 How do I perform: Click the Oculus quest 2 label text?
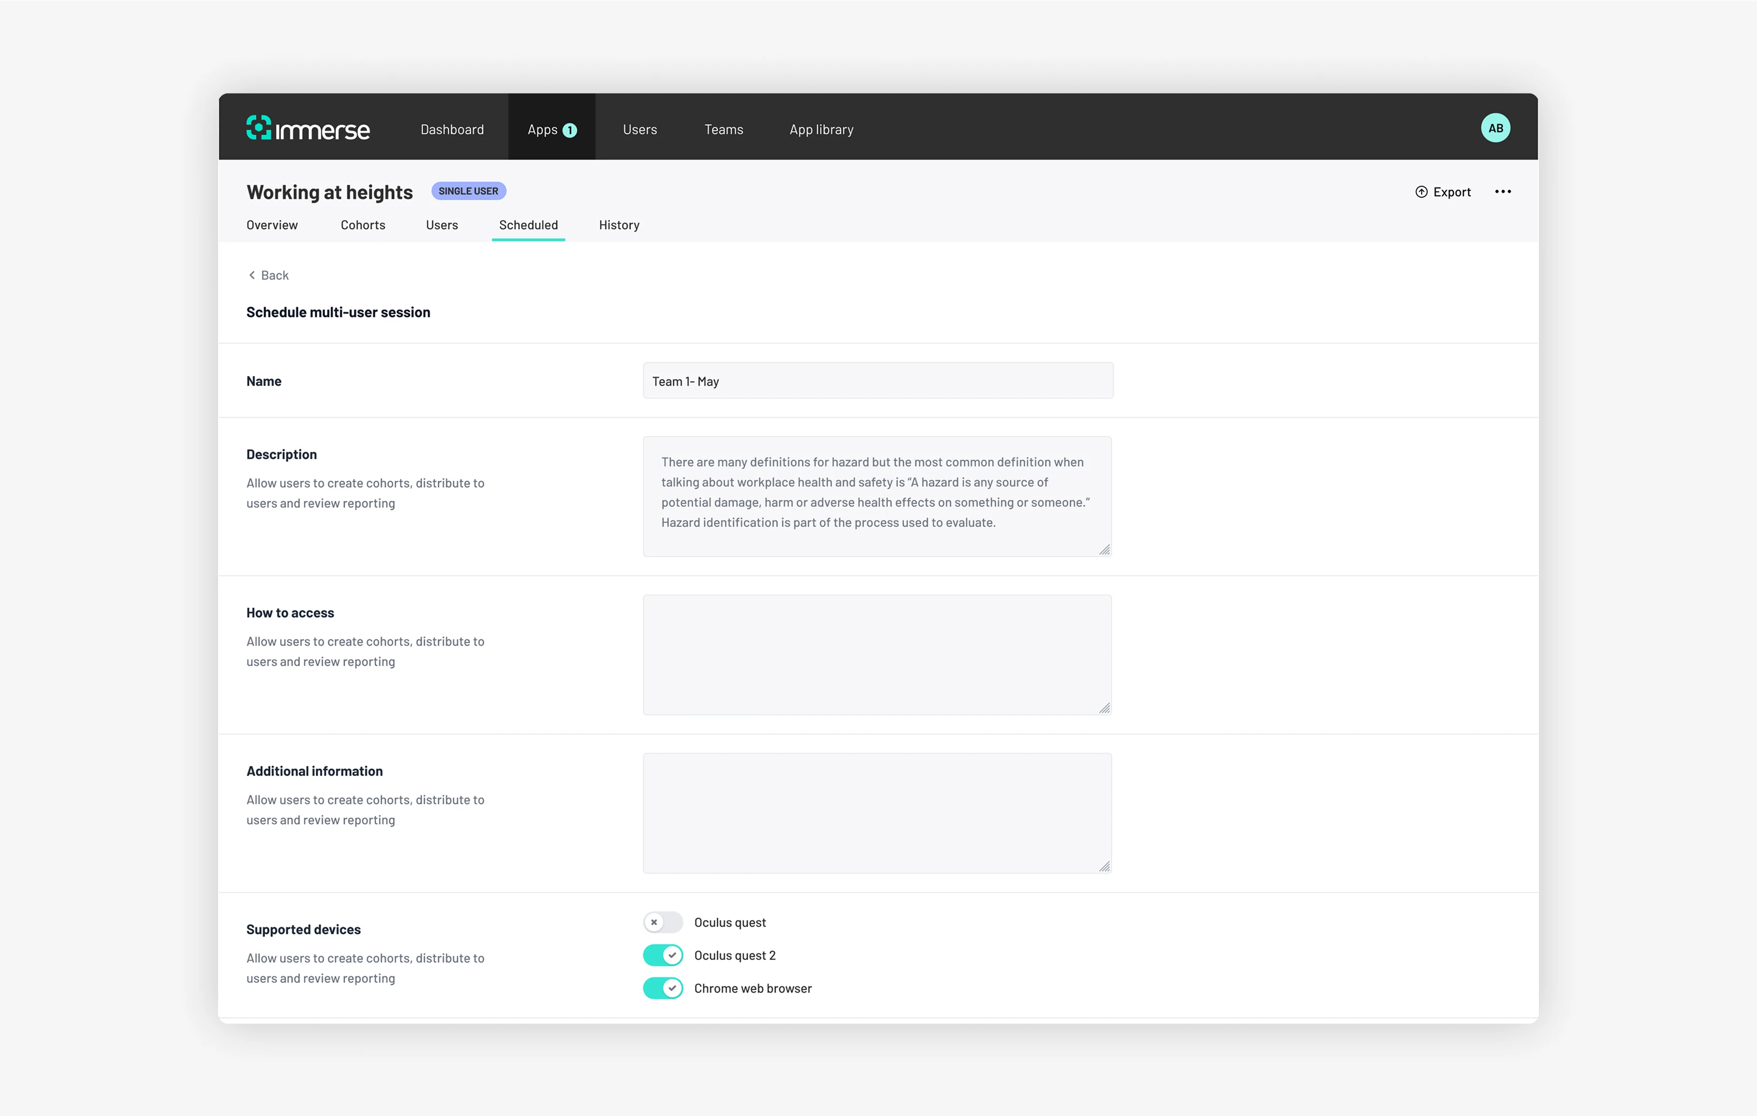(735, 955)
